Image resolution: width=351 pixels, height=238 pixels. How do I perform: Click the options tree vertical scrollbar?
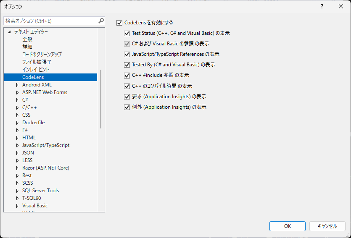pos(101,99)
